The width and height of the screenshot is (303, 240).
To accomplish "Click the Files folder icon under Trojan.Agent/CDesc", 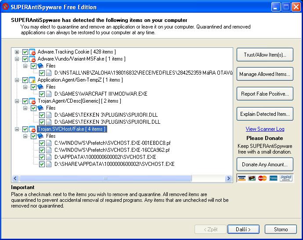I will click(40, 108).
